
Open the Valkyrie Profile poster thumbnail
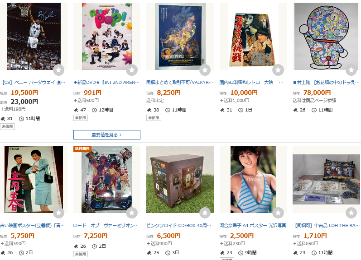180,36
